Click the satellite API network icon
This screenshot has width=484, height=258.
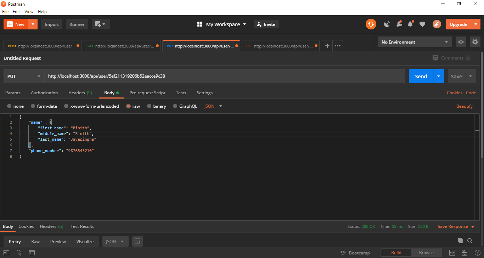(387, 24)
